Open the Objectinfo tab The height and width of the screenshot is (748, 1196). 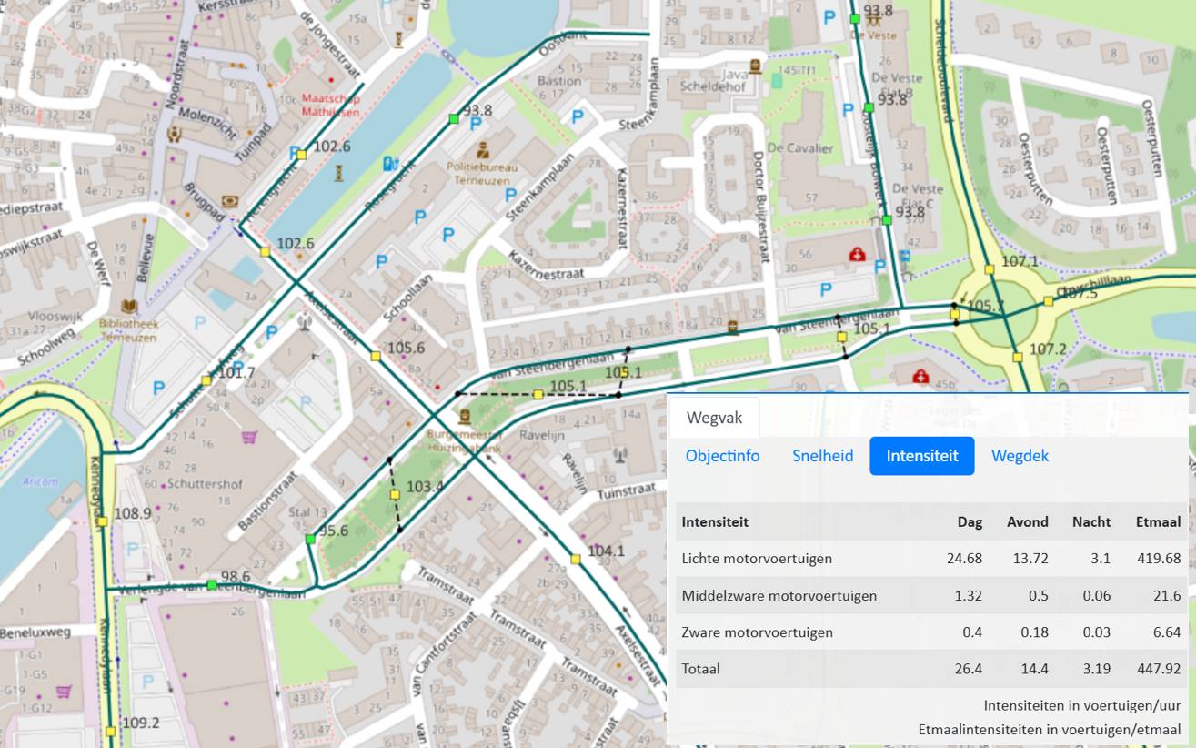pos(722,456)
